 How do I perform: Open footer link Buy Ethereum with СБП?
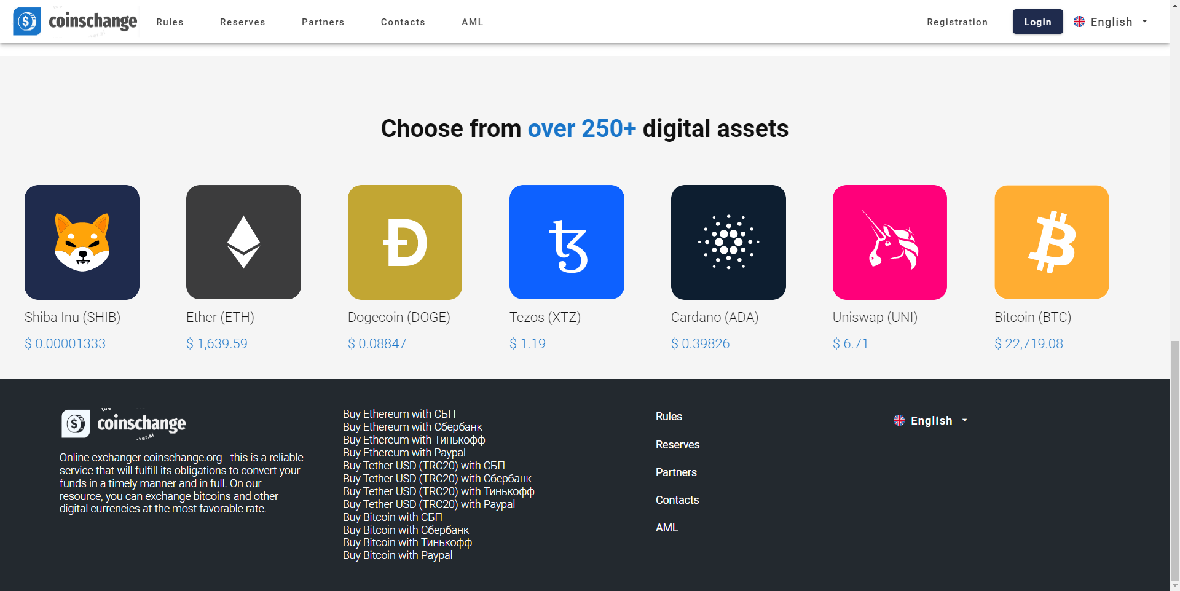tap(399, 414)
